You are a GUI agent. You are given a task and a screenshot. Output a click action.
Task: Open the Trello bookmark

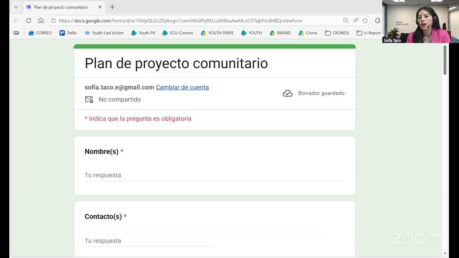(x=68, y=33)
